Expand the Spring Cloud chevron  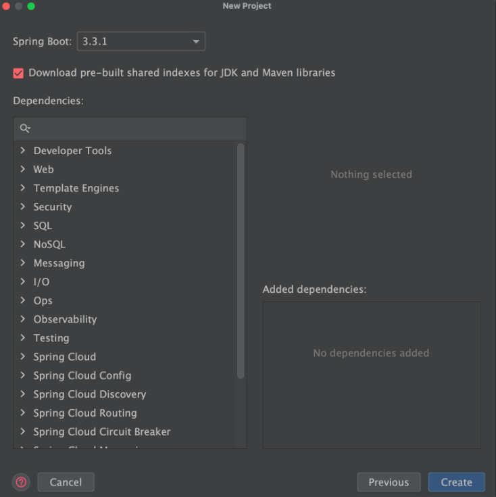[x=23, y=356]
